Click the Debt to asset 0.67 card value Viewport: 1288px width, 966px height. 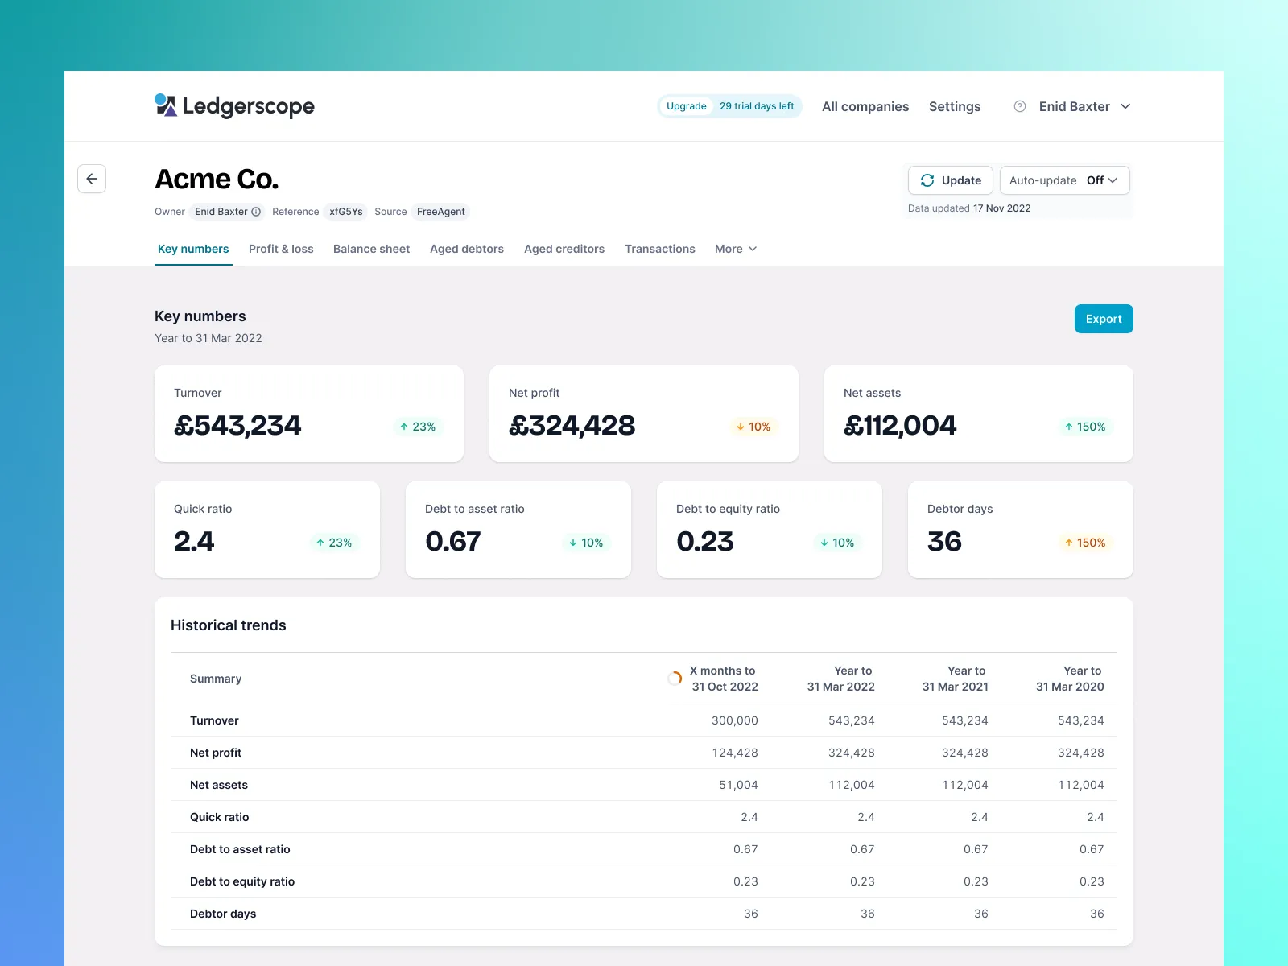pyautogui.click(x=453, y=541)
